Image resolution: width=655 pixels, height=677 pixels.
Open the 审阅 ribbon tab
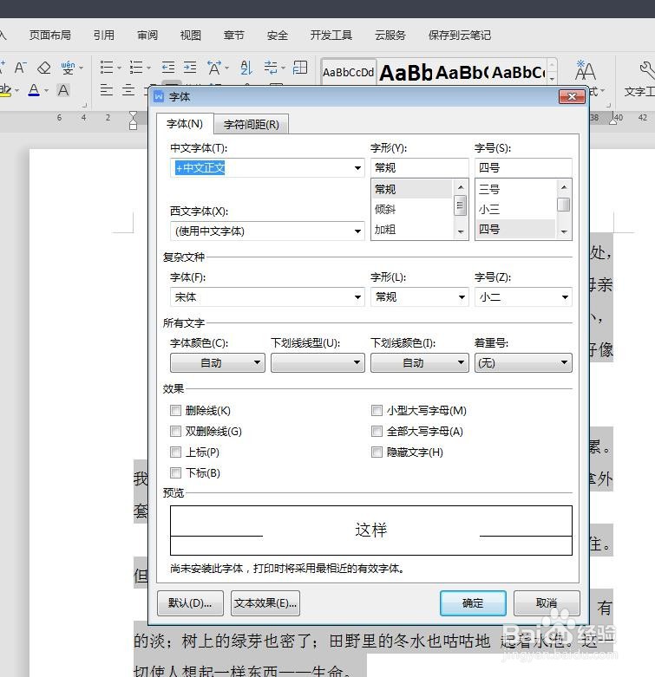pos(147,35)
